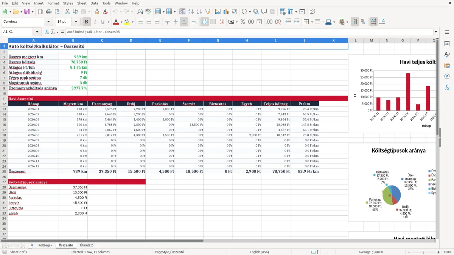Click 100% zoom level
Viewport: 454px width, 255px height.
(448, 252)
